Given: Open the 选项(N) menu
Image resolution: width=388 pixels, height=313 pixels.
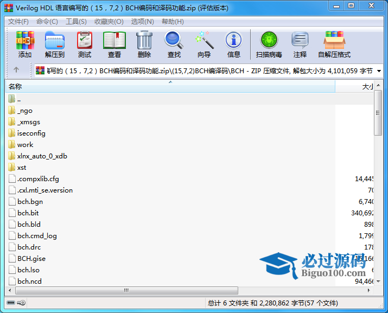Looking at the screenshot, I should (x=143, y=22).
